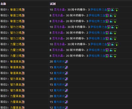Sort by the 试剂 column header
The image size is (132, 109).
pyautogui.click(x=53, y=4)
